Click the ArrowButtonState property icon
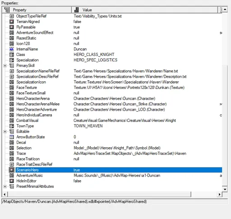The image size is (231, 219). click(x=12, y=137)
